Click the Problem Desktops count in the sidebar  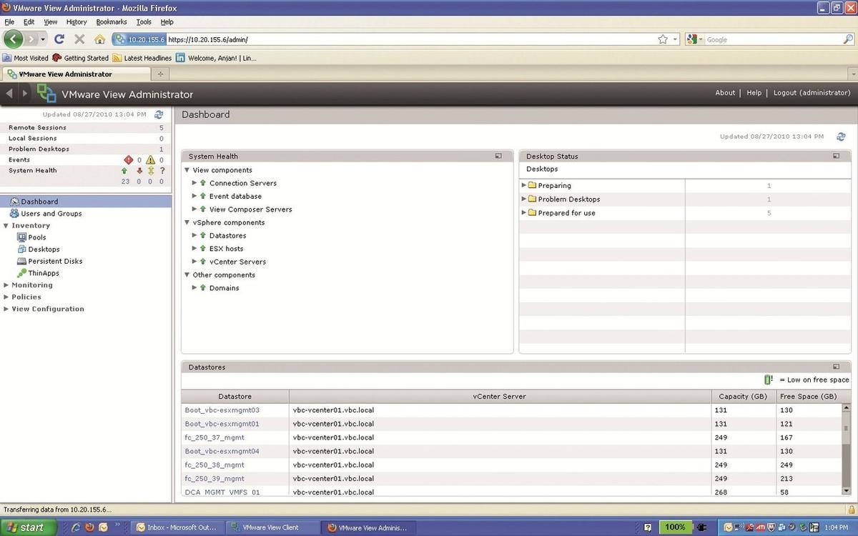click(x=161, y=149)
